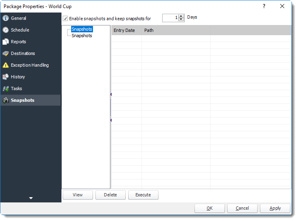Select the highlighted Snapshots tree root

82,29
